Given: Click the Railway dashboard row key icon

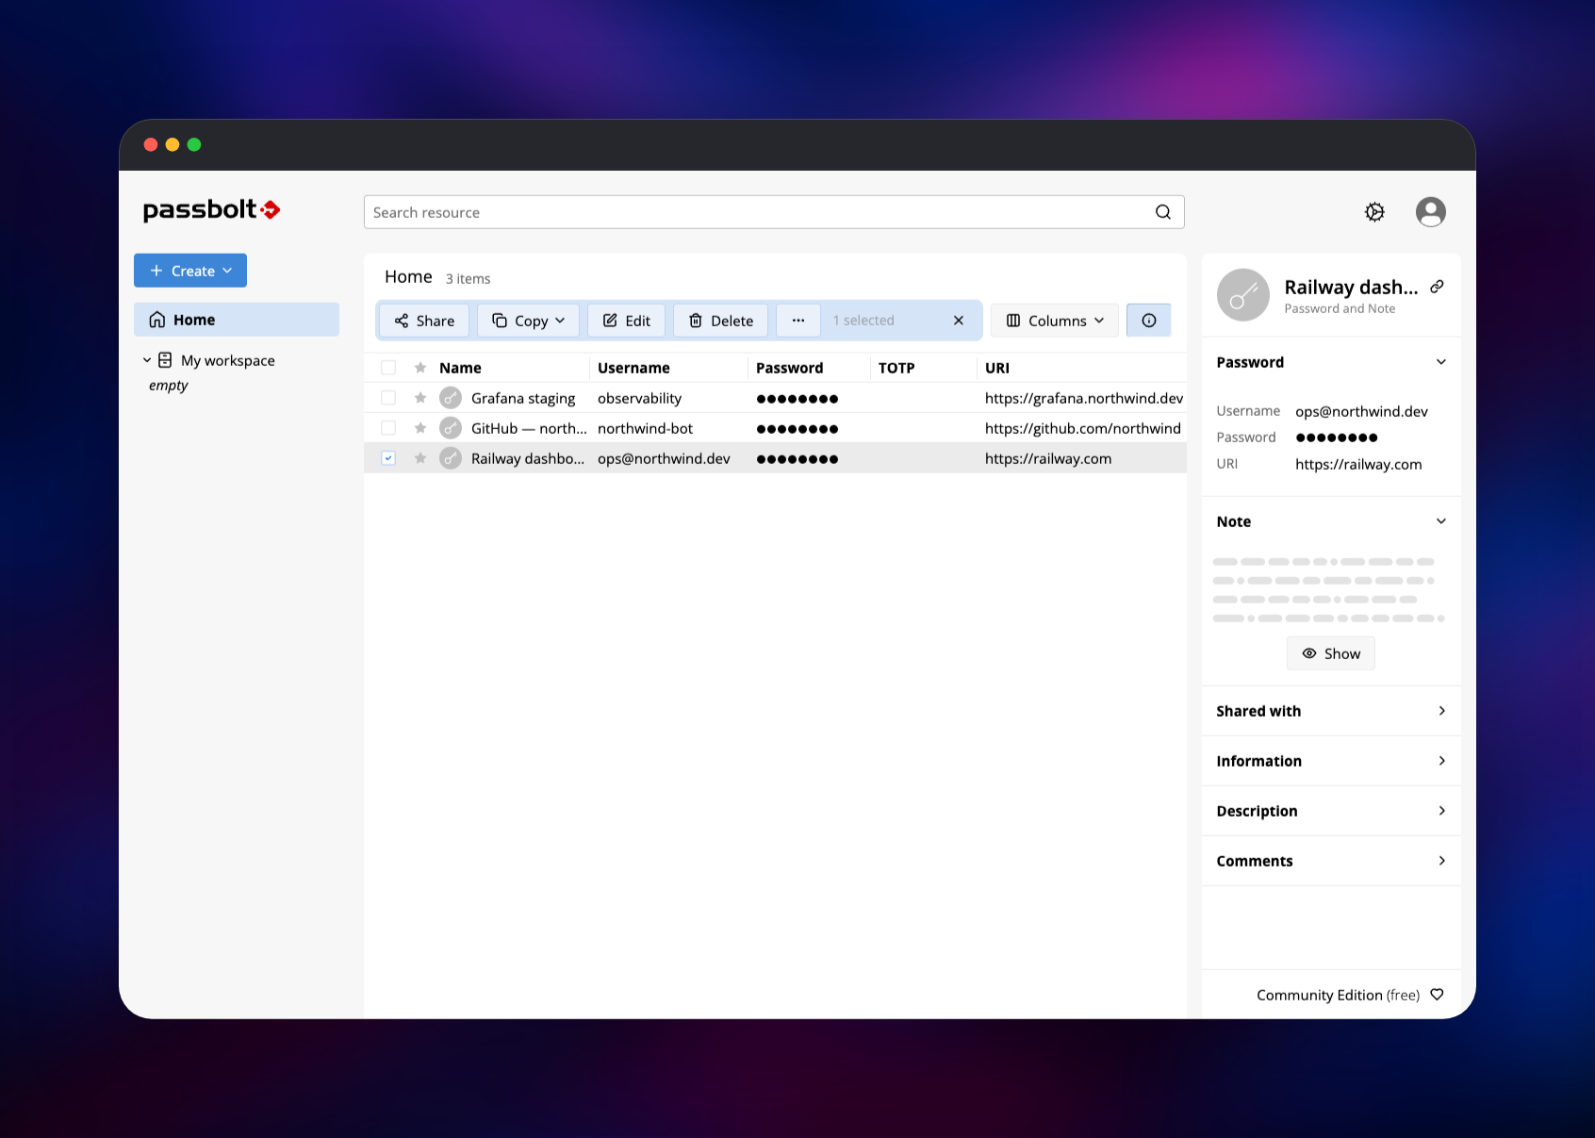Looking at the screenshot, I should (451, 458).
